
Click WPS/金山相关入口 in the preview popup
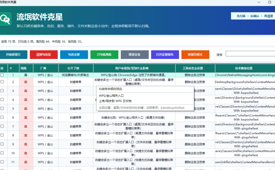point(111,96)
